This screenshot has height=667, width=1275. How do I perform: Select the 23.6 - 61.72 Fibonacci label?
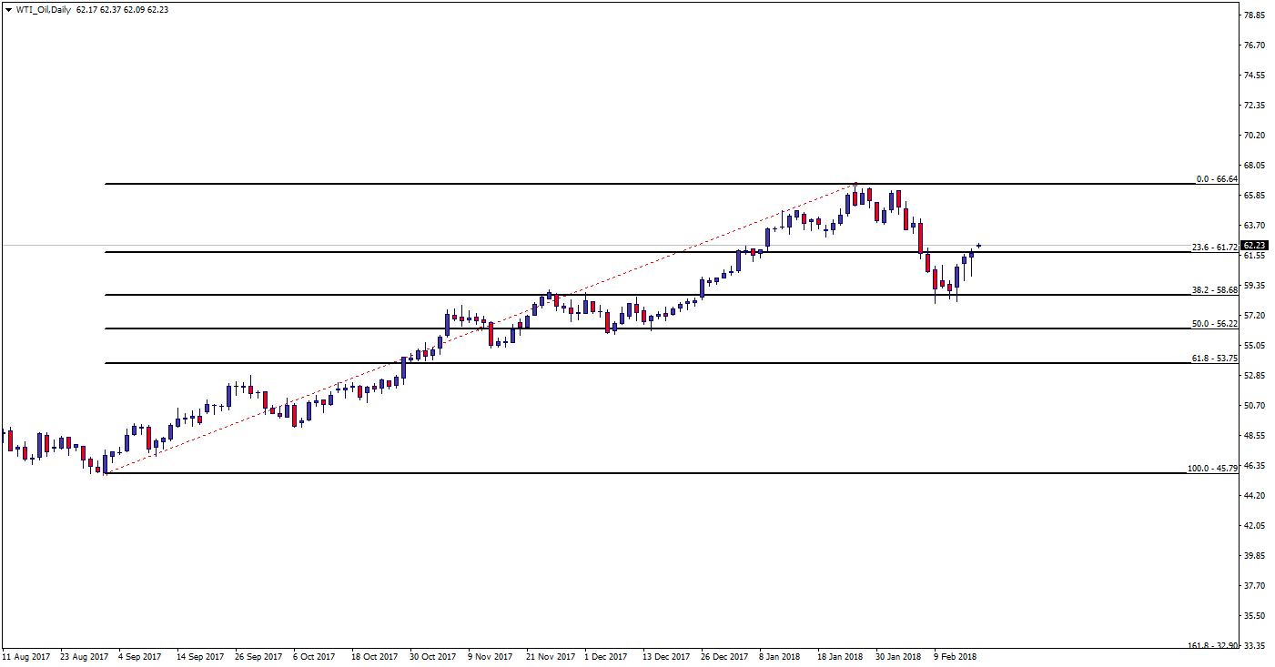(1214, 248)
